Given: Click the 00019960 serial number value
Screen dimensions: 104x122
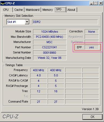Looking at the screenshot, I should click(50, 53).
